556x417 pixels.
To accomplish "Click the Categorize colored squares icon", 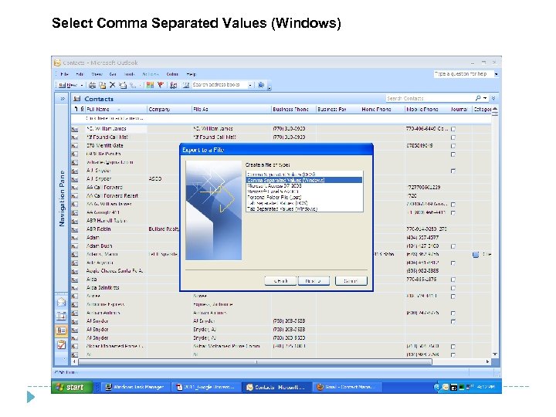I will coord(150,85).
